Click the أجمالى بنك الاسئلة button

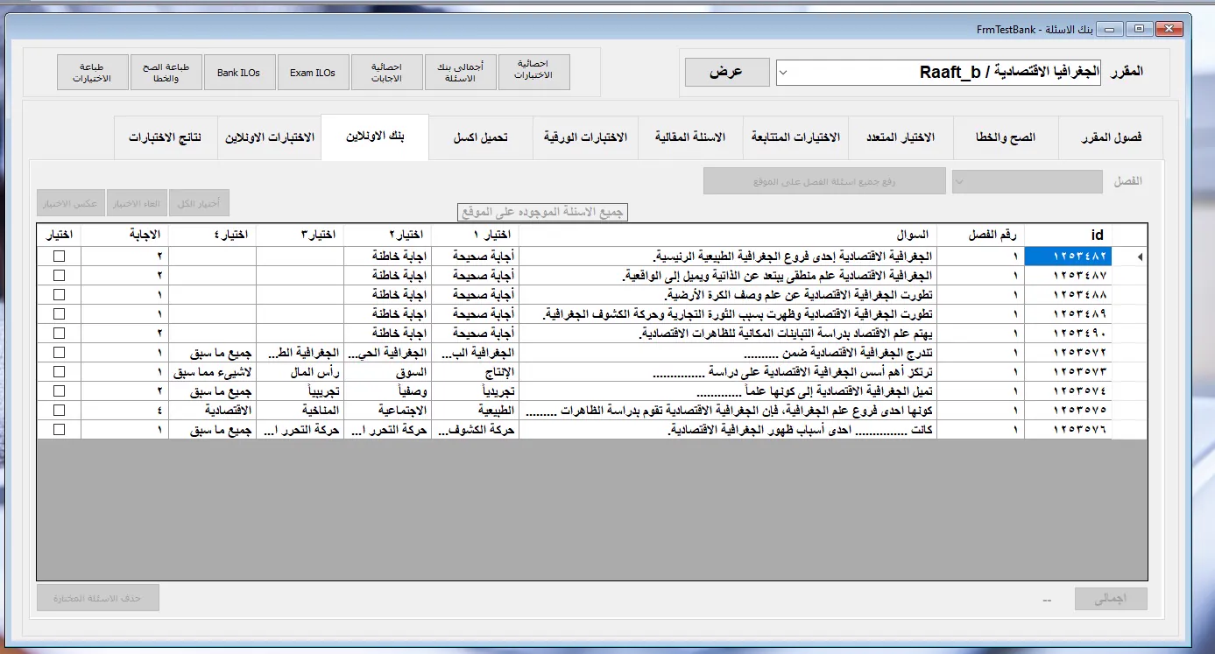tap(460, 73)
